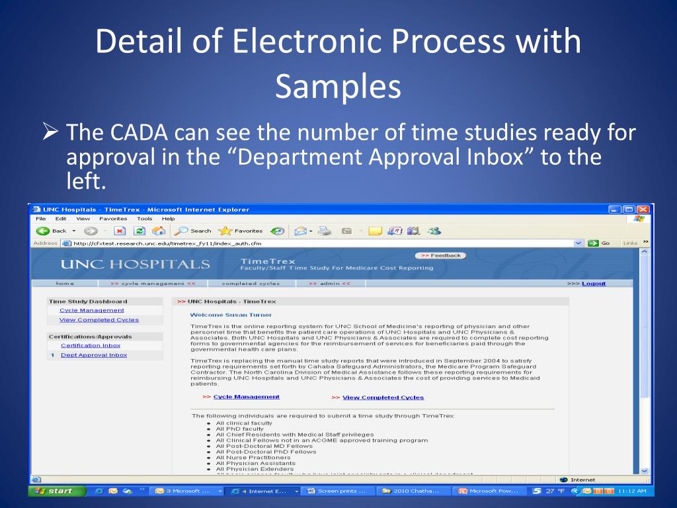Go to the browser Home page icon

[159, 231]
